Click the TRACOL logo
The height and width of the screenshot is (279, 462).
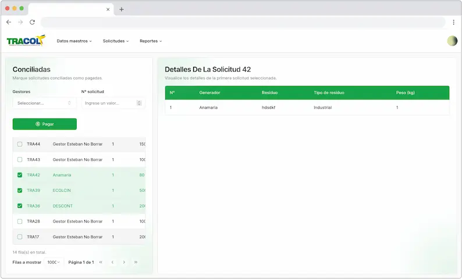point(26,41)
